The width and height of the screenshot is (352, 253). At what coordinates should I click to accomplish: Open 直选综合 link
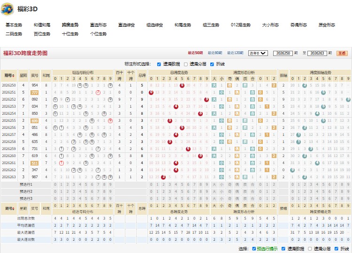tap(126, 25)
